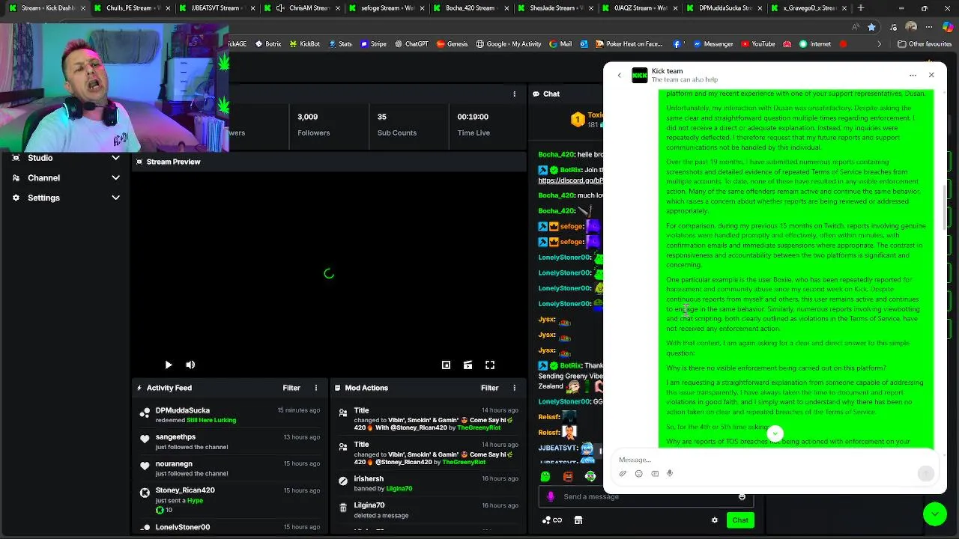Image resolution: width=959 pixels, height=539 pixels.
Task: Open channel points icon below chat
Action: click(552, 520)
